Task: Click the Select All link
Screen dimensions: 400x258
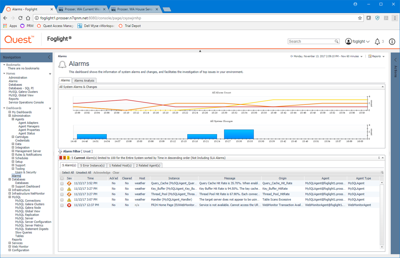Action: (68, 173)
